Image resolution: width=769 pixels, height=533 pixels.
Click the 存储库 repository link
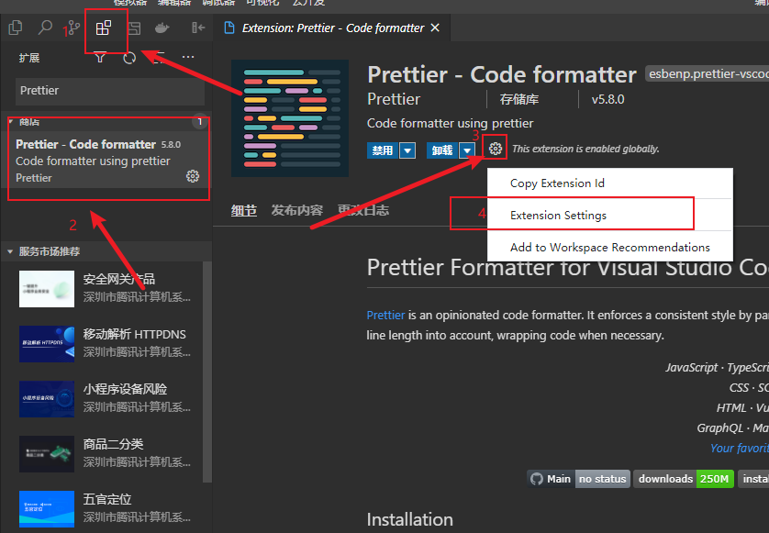pyautogui.click(x=518, y=100)
